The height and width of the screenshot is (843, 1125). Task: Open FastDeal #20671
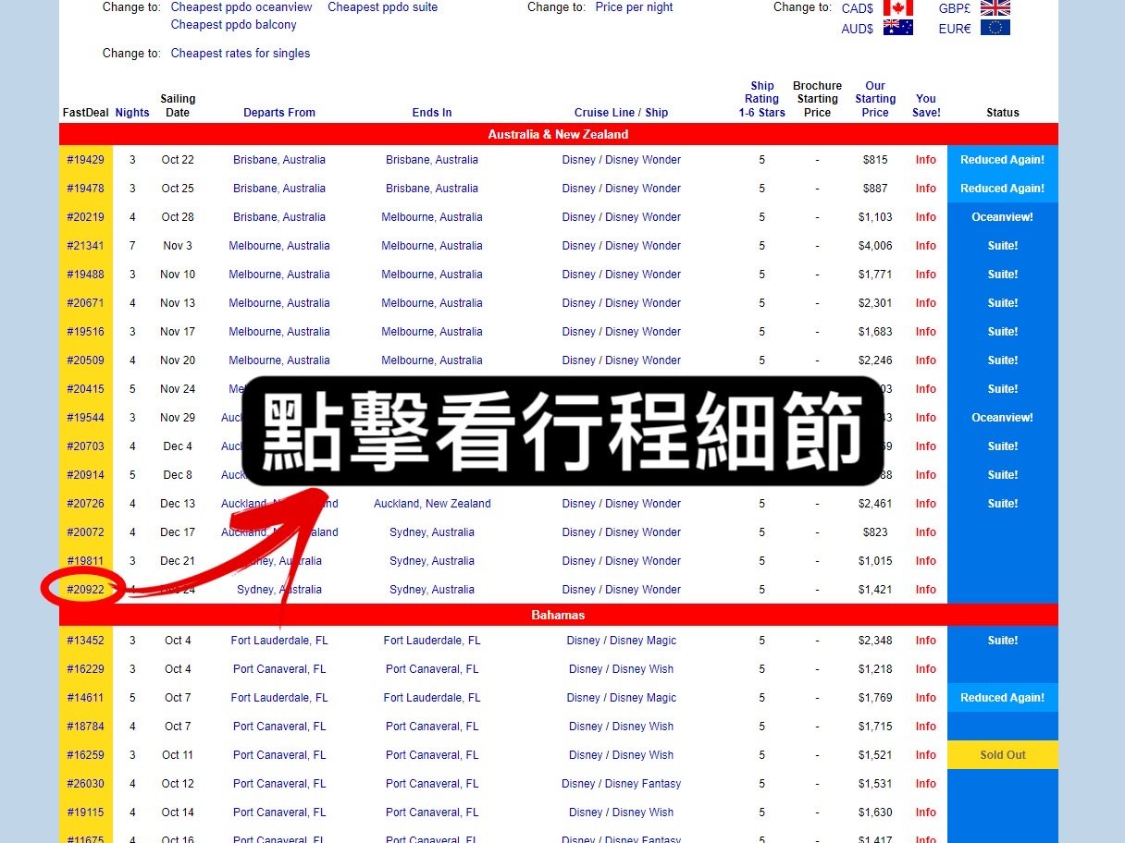[86, 303]
